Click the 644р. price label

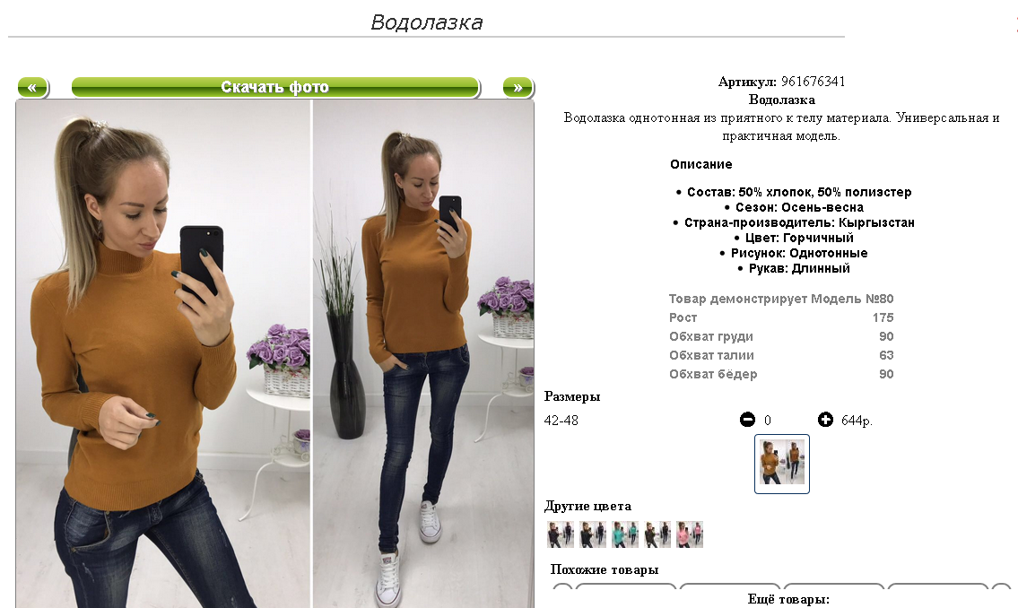[x=857, y=421]
